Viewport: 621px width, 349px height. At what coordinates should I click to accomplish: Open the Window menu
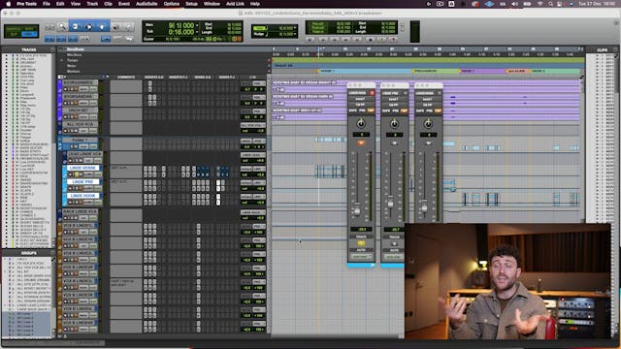[x=212, y=4]
